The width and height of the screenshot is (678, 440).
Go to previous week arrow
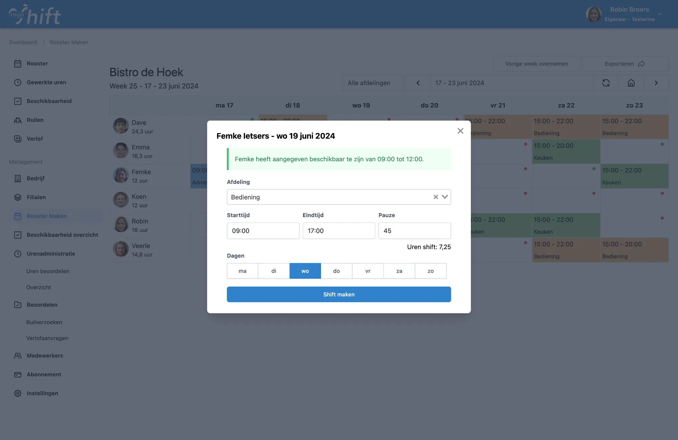pos(418,83)
